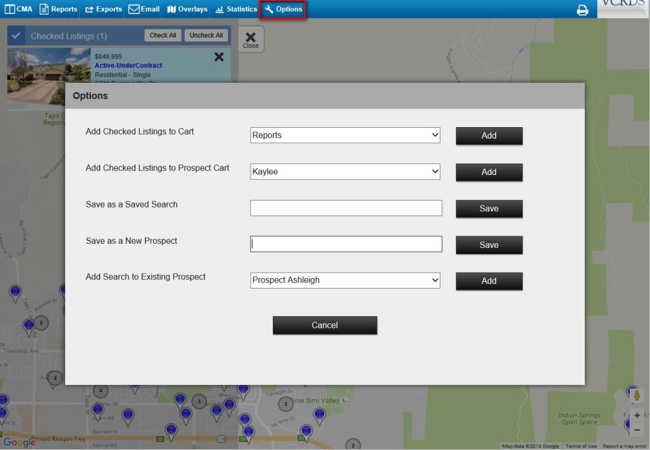Add checked listings to Reports cart
Image resolution: width=650 pixels, height=450 pixels.
489,136
